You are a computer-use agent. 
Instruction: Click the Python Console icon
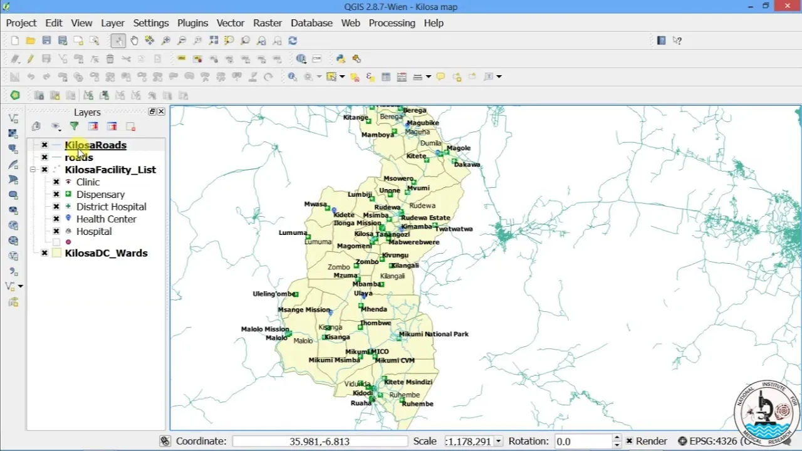[340, 58]
